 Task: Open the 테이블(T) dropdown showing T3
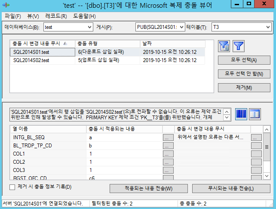tap(241, 27)
